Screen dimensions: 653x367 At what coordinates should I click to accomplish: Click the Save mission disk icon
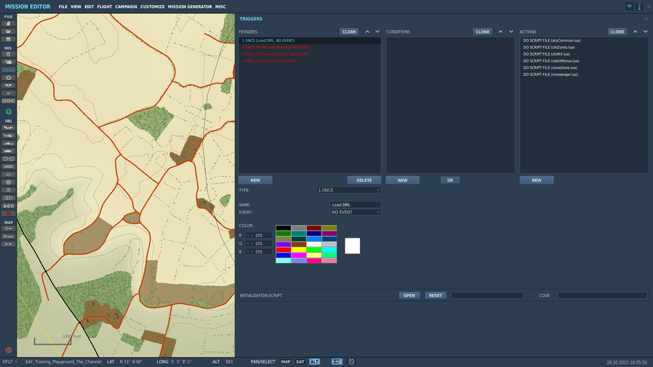point(8,39)
